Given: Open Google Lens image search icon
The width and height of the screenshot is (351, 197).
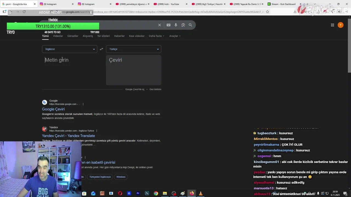Looking at the screenshot, I should click(x=183, y=25).
